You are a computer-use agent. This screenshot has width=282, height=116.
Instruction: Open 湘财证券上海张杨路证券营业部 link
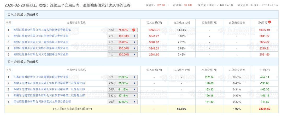(41, 42)
